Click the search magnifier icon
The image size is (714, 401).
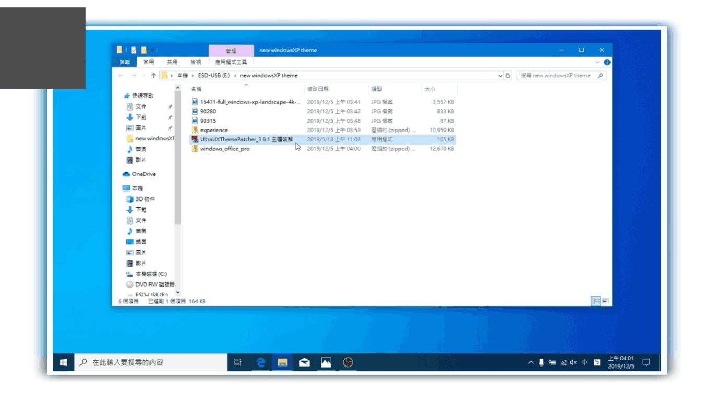[x=600, y=76]
